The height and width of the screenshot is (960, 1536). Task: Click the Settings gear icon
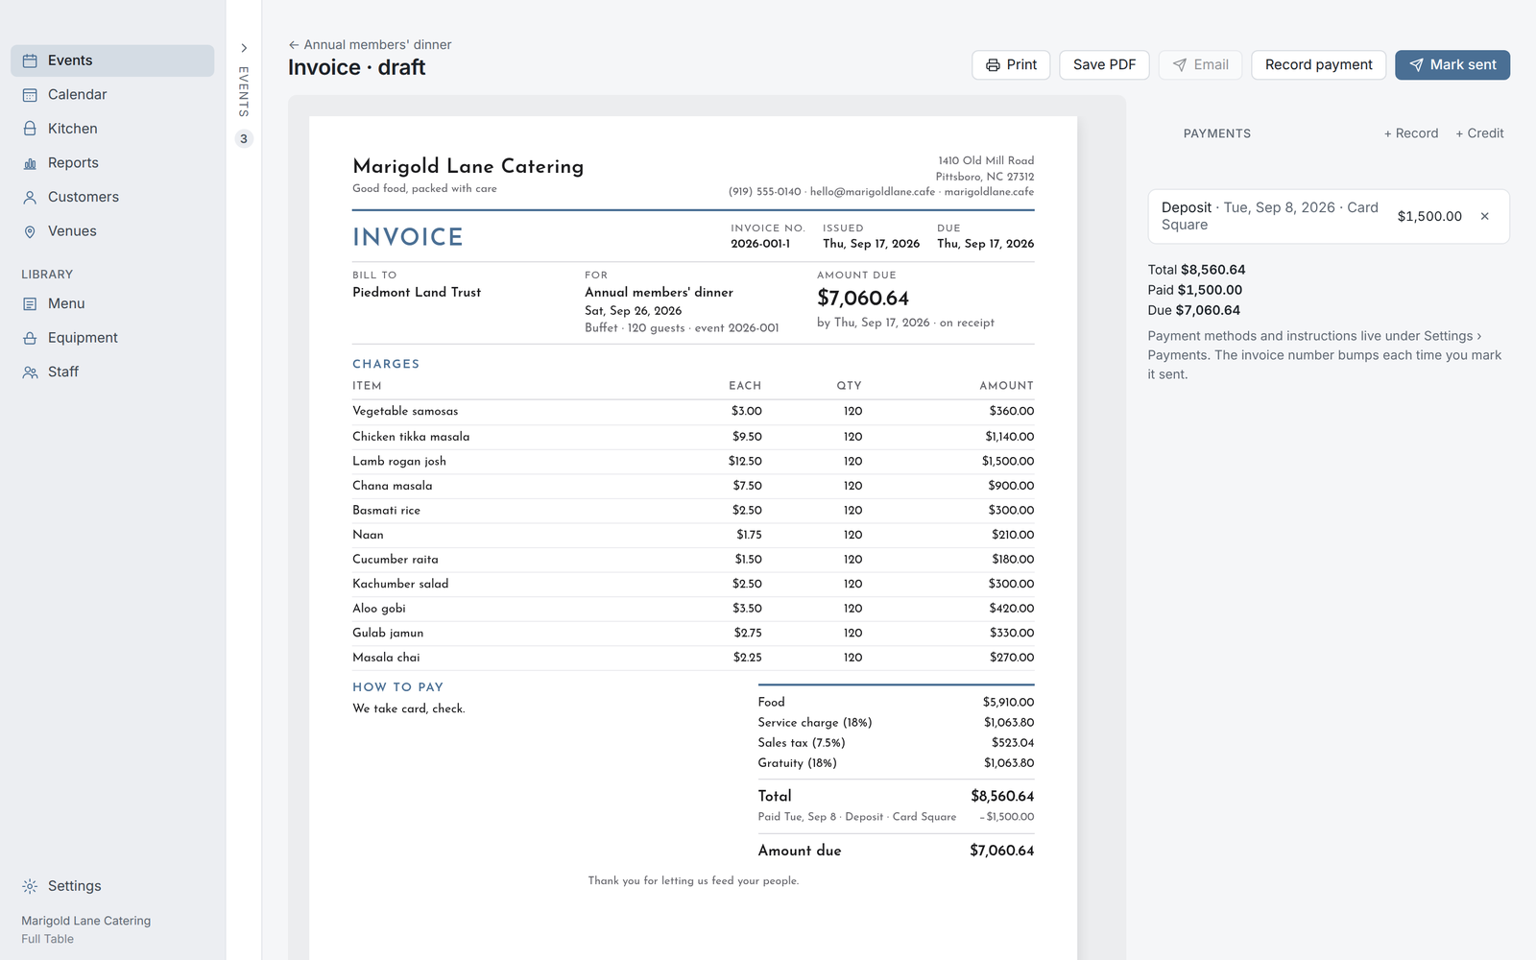pyautogui.click(x=30, y=886)
